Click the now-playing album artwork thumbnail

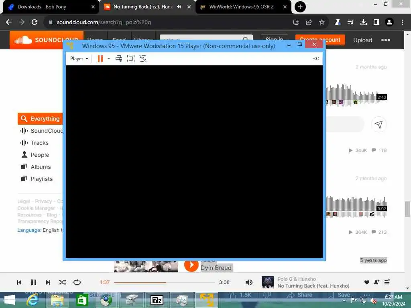268,282
